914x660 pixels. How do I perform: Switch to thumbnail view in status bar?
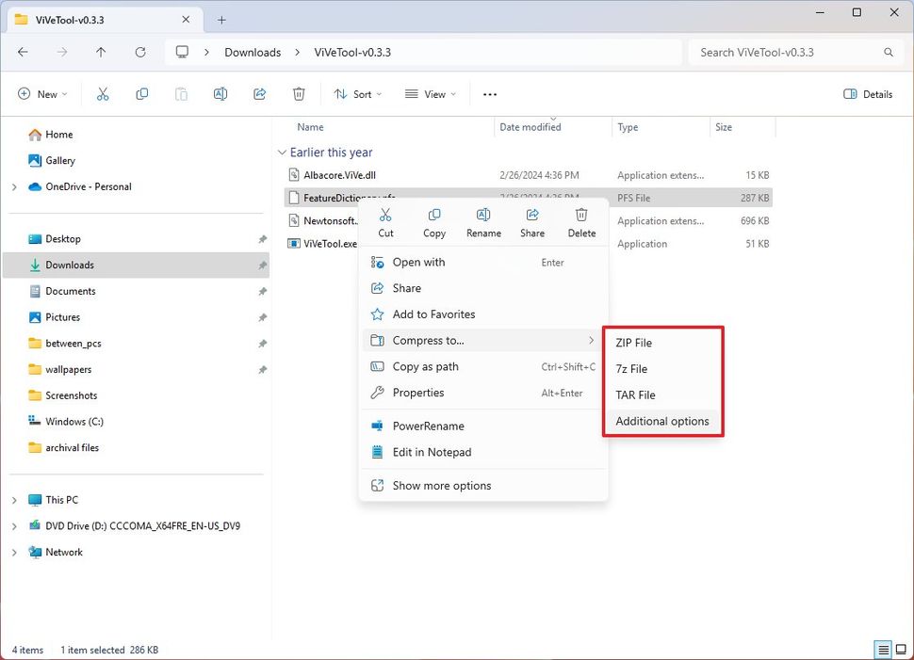coord(901,650)
